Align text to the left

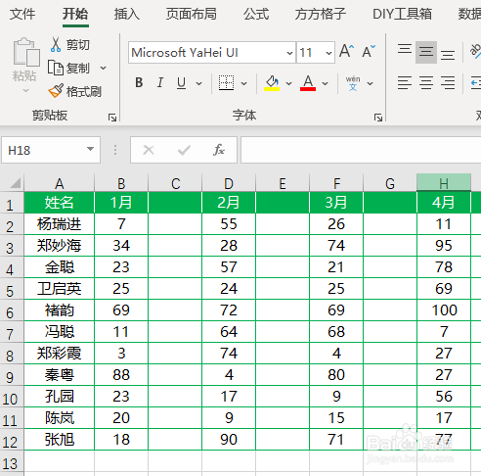[405, 83]
